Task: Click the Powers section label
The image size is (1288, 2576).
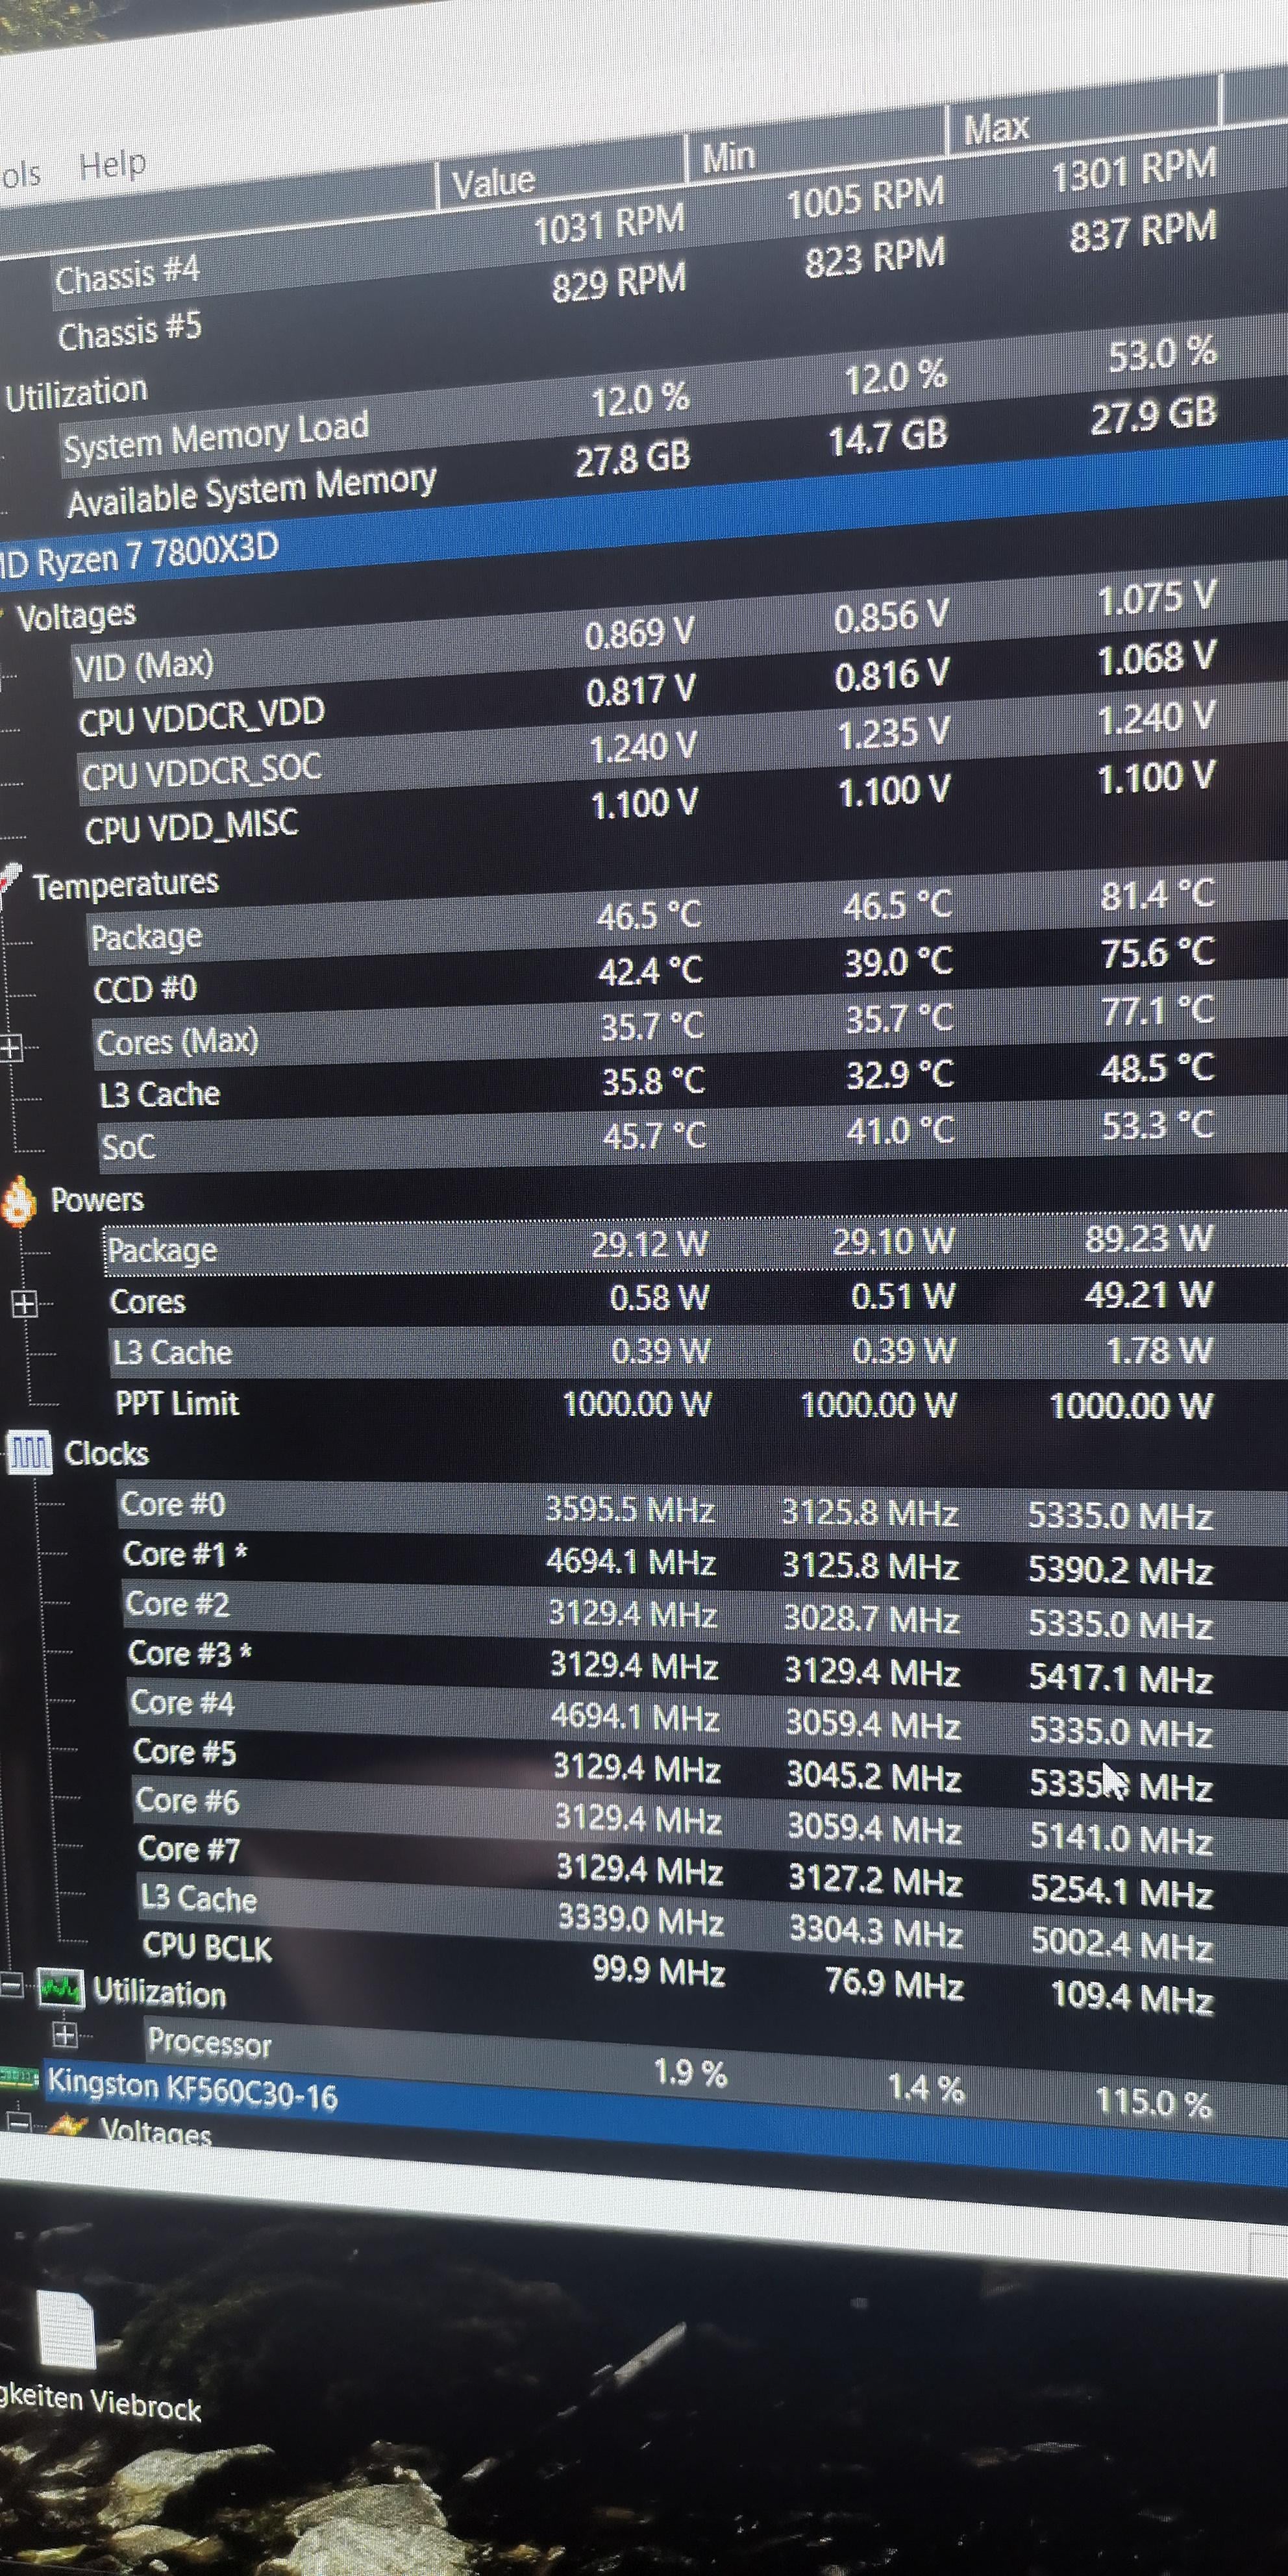Action: point(97,1199)
